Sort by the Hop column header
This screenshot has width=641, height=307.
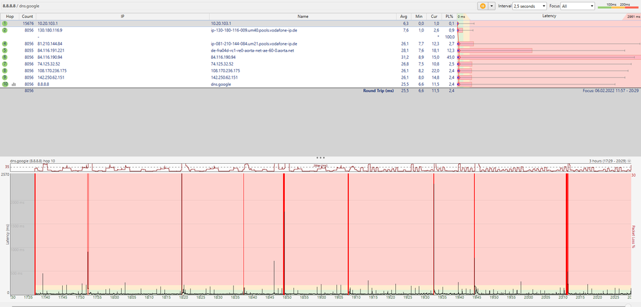(10, 16)
